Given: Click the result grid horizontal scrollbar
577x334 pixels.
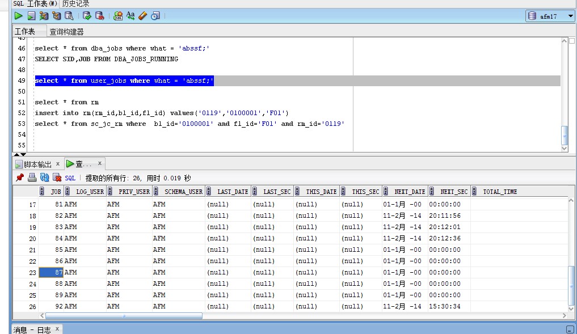Looking at the screenshot, I should (124, 316).
